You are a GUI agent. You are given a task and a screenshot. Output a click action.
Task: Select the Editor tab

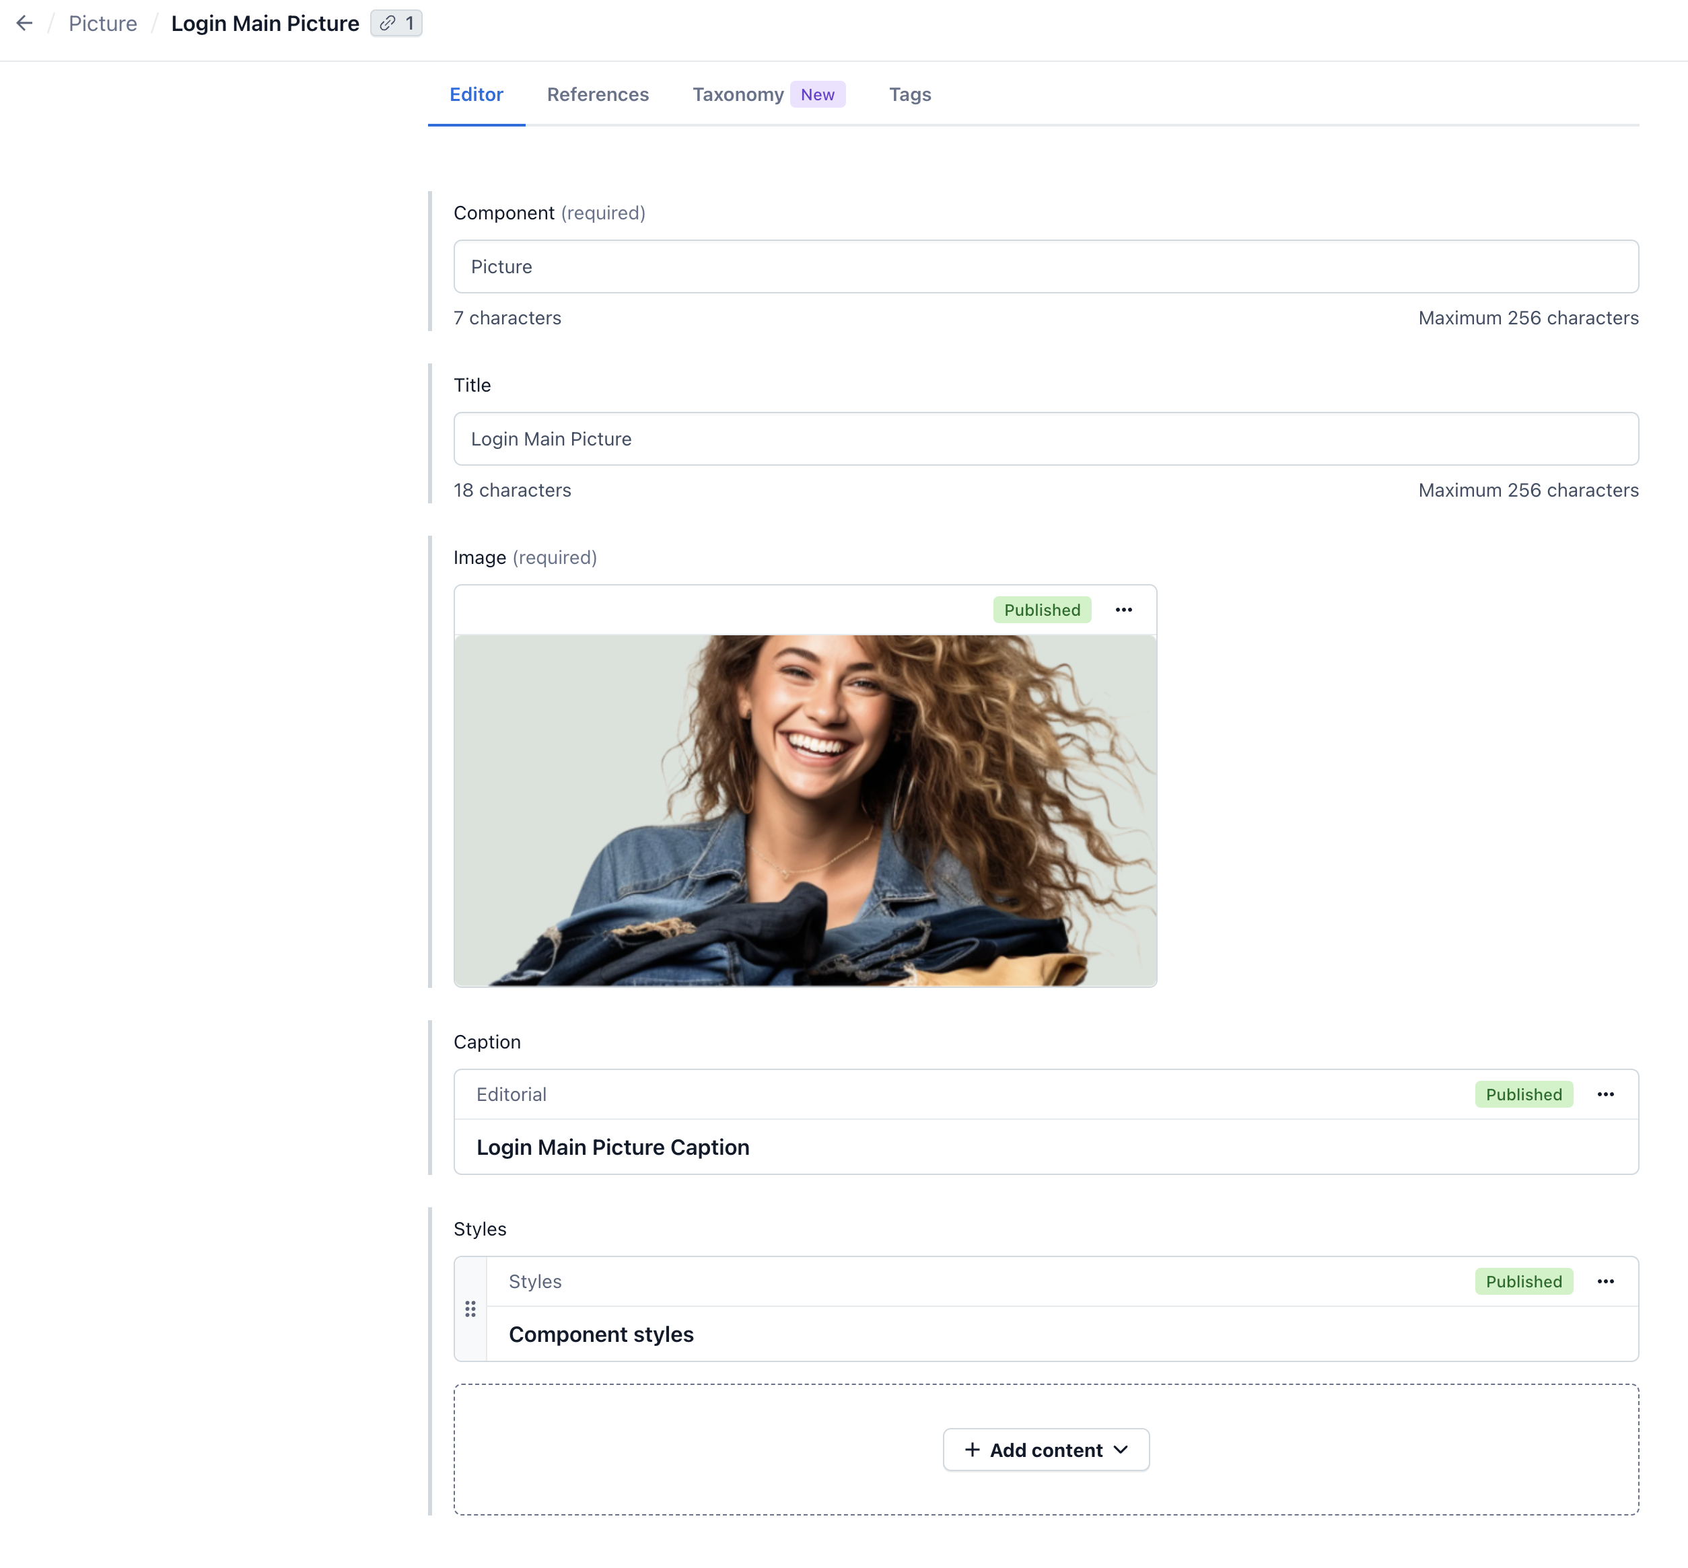click(476, 94)
